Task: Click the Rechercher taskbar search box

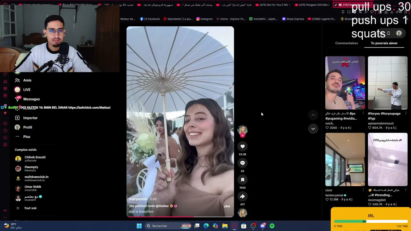Action: click(x=169, y=226)
